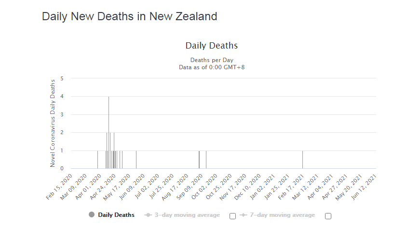Viewport: 394px width, 226px height.
Task: Toggle the Daily Deaths series label
Action: pos(116,215)
